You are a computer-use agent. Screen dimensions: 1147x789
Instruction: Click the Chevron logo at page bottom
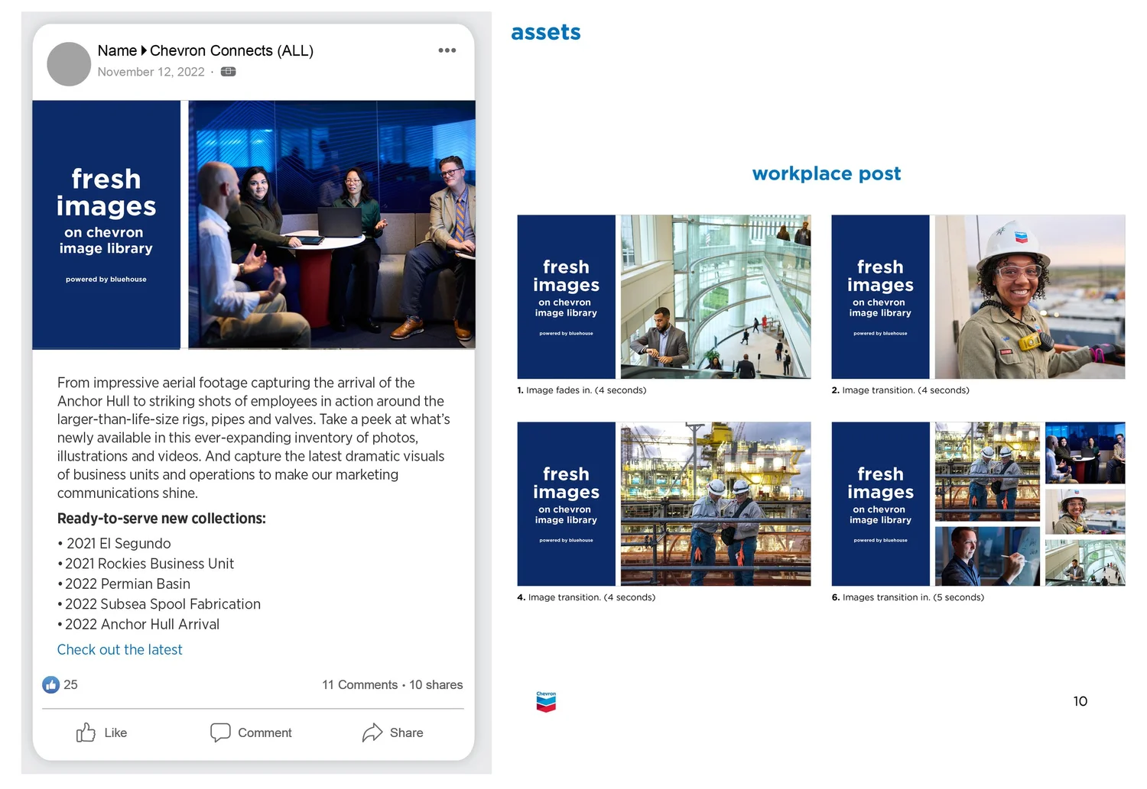(546, 702)
